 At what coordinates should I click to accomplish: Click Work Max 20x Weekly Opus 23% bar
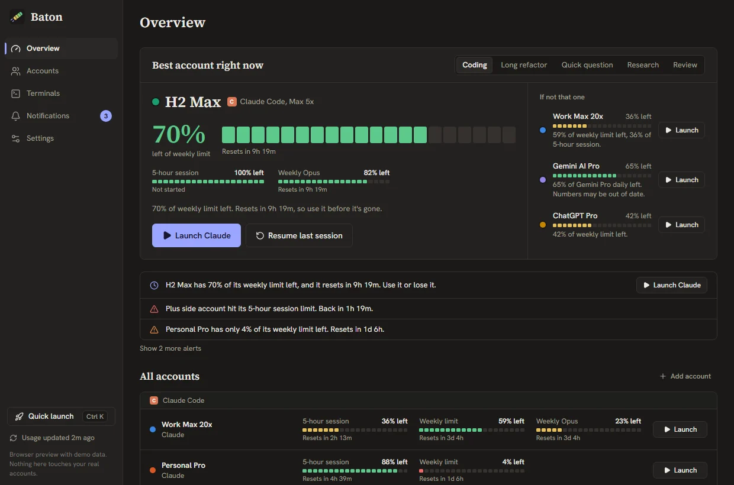588,430
